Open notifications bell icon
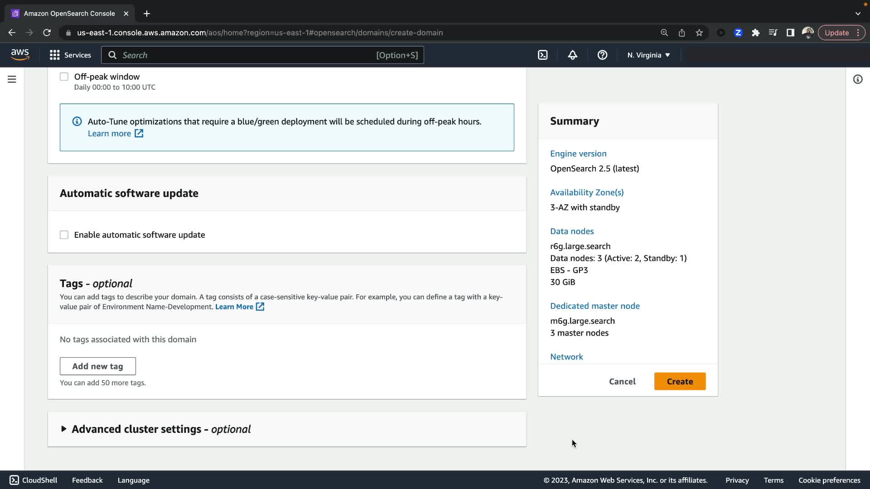Image resolution: width=870 pixels, height=489 pixels. pyautogui.click(x=572, y=55)
